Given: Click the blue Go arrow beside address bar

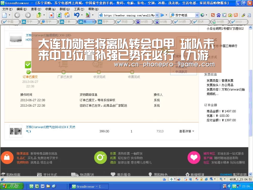Looking at the screenshot, I should tap(162, 15).
